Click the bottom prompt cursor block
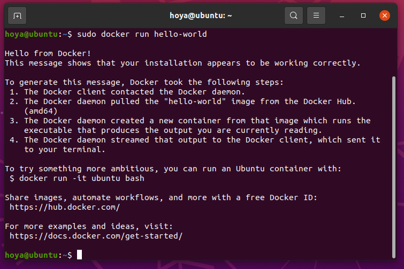 [x=79, y=255]
